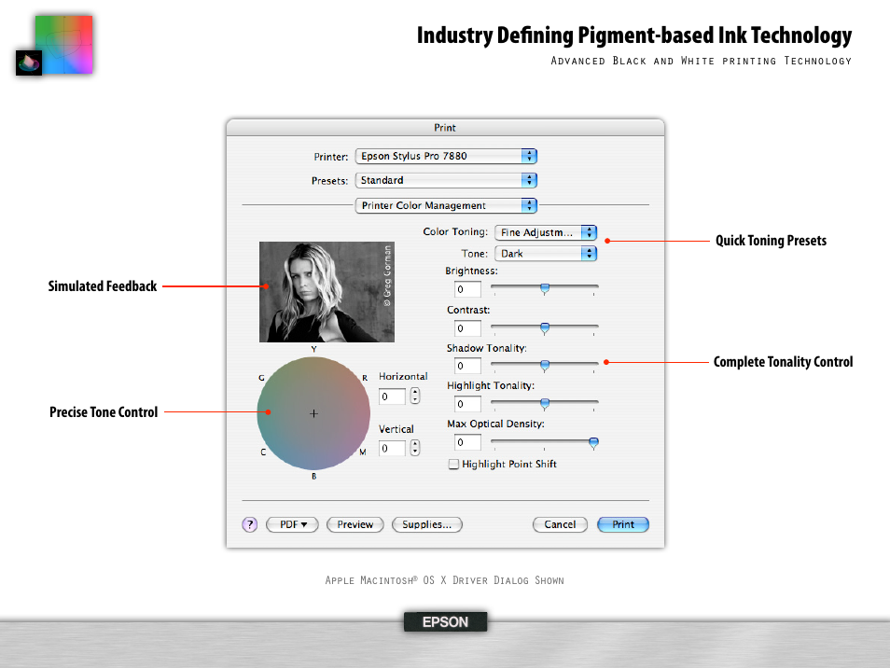
Task: Click the Contrast slider handle
Action: coord(545,328)
